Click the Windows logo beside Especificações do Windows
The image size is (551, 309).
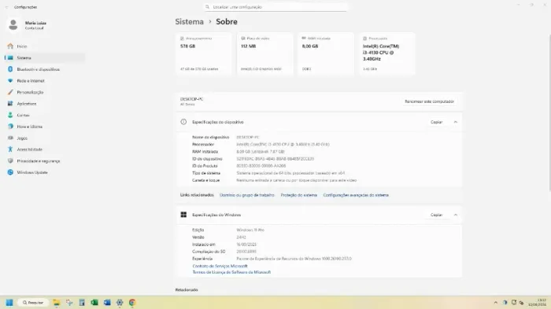[x=183, y=215]
